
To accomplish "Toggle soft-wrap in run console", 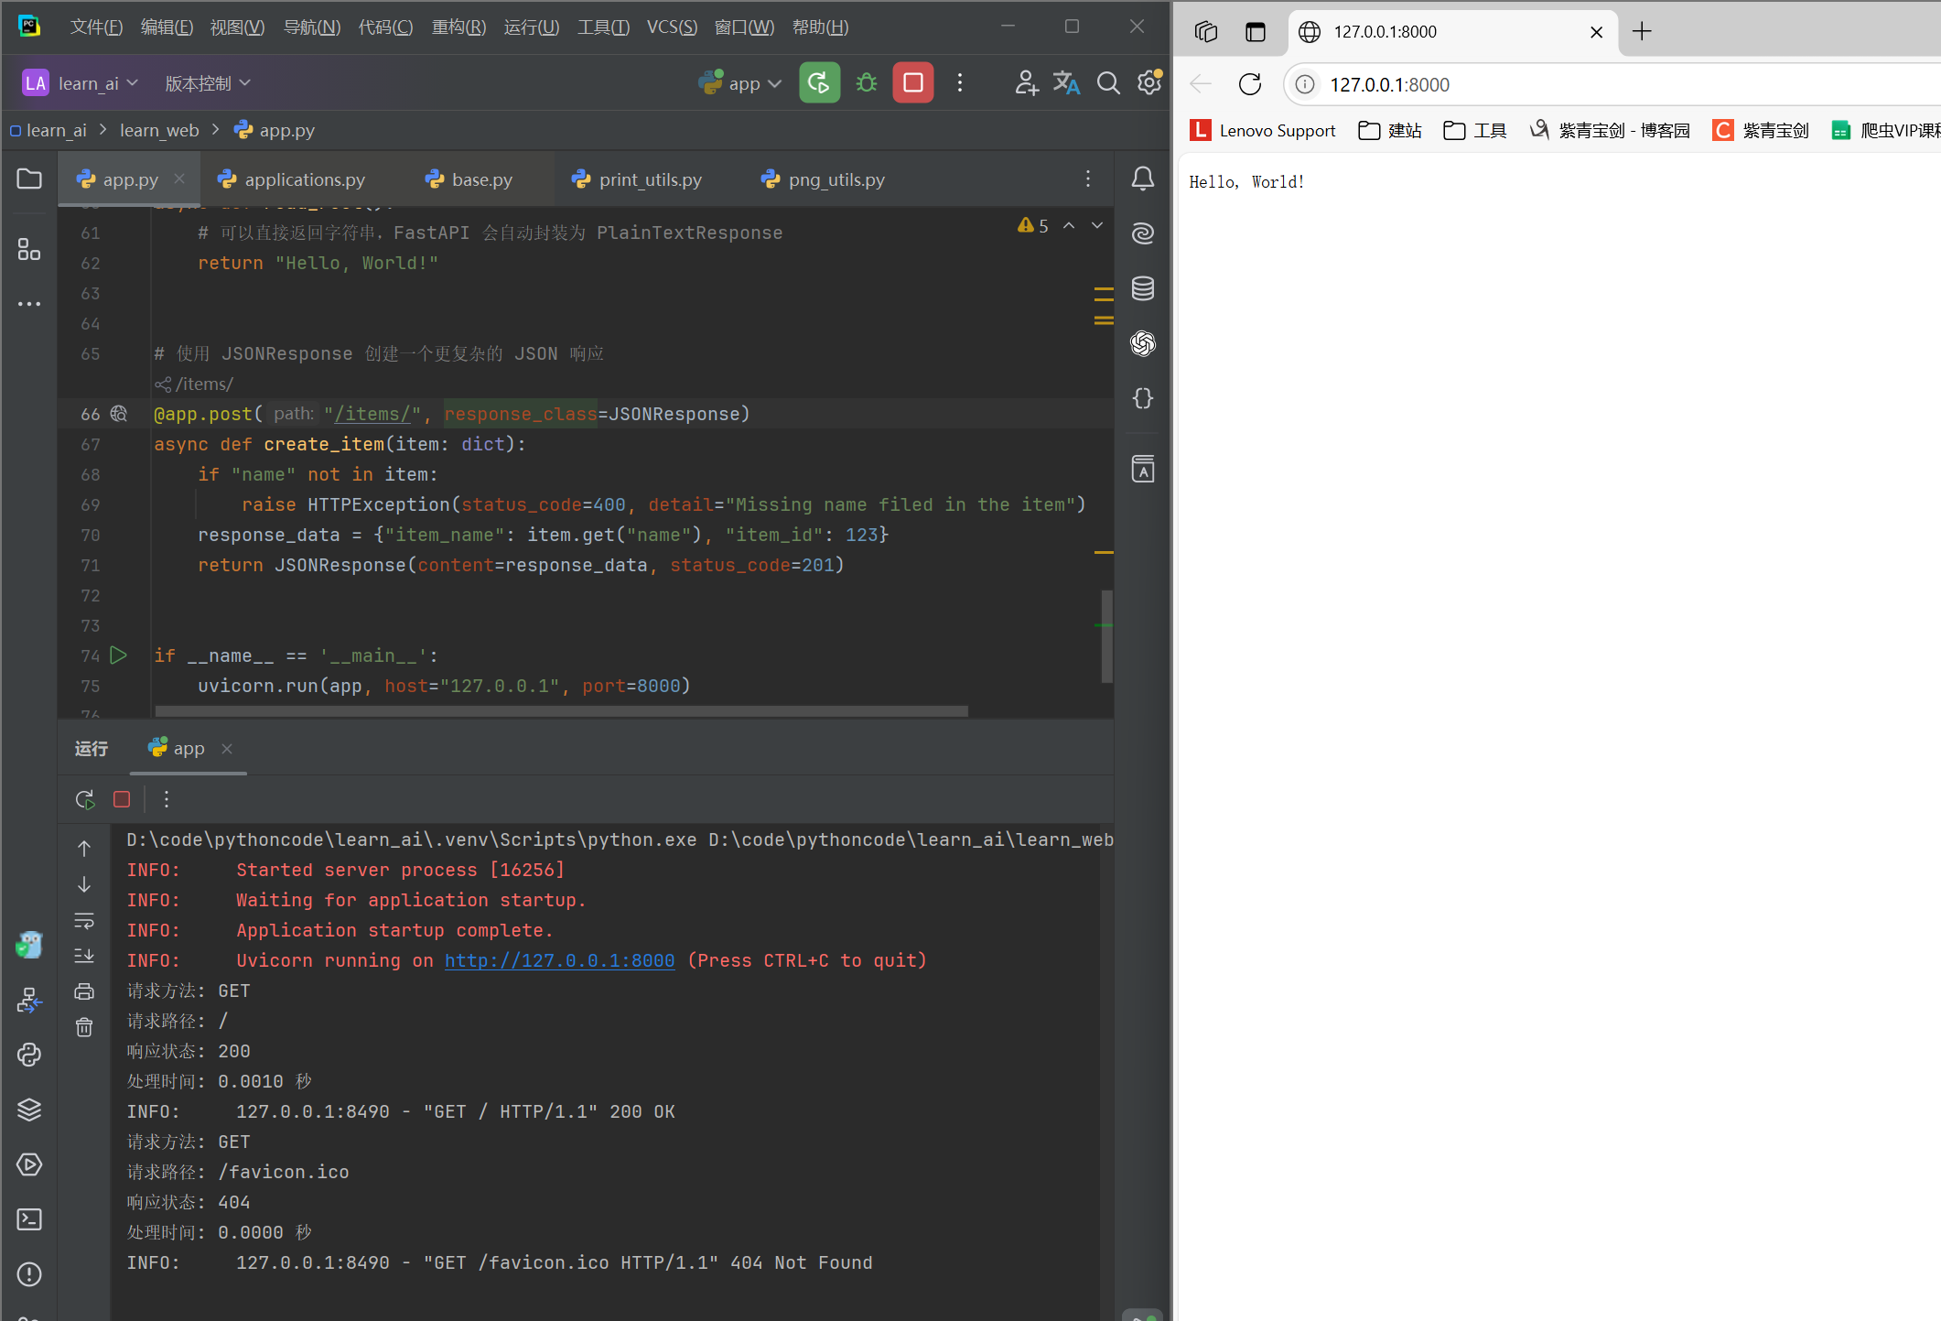I will pyautogui.click(x=84, y=920).
